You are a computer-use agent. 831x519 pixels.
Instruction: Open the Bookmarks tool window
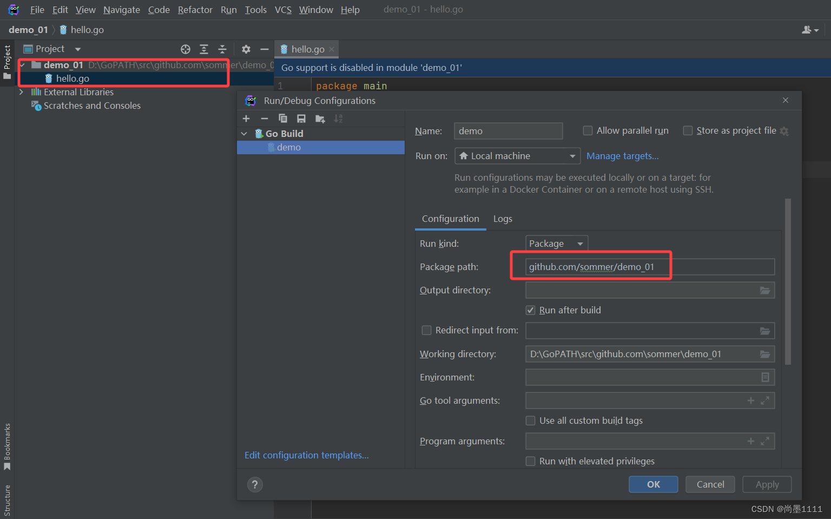(7, 446)
